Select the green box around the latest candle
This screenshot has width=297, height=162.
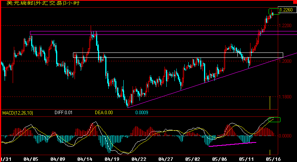[274, 11]
